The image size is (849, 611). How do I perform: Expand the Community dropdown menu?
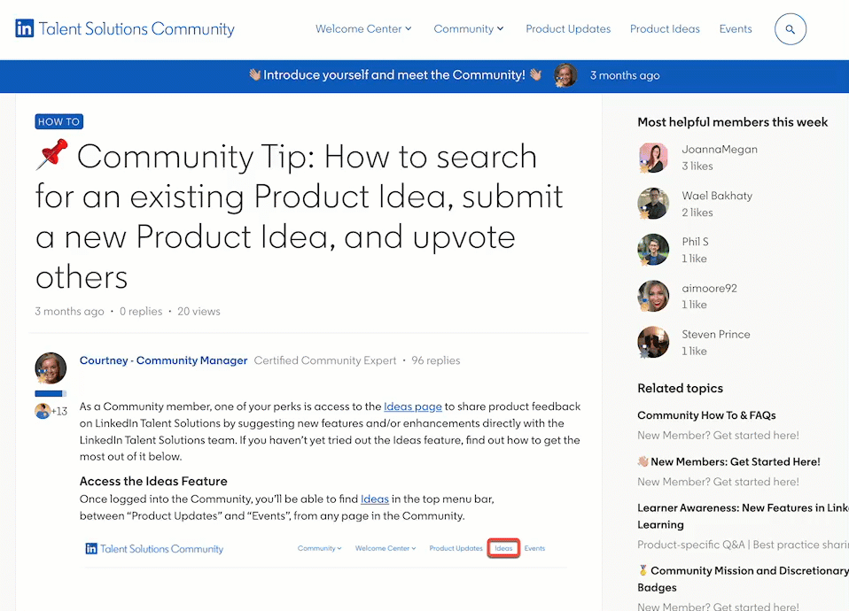(x=468, y=28)
